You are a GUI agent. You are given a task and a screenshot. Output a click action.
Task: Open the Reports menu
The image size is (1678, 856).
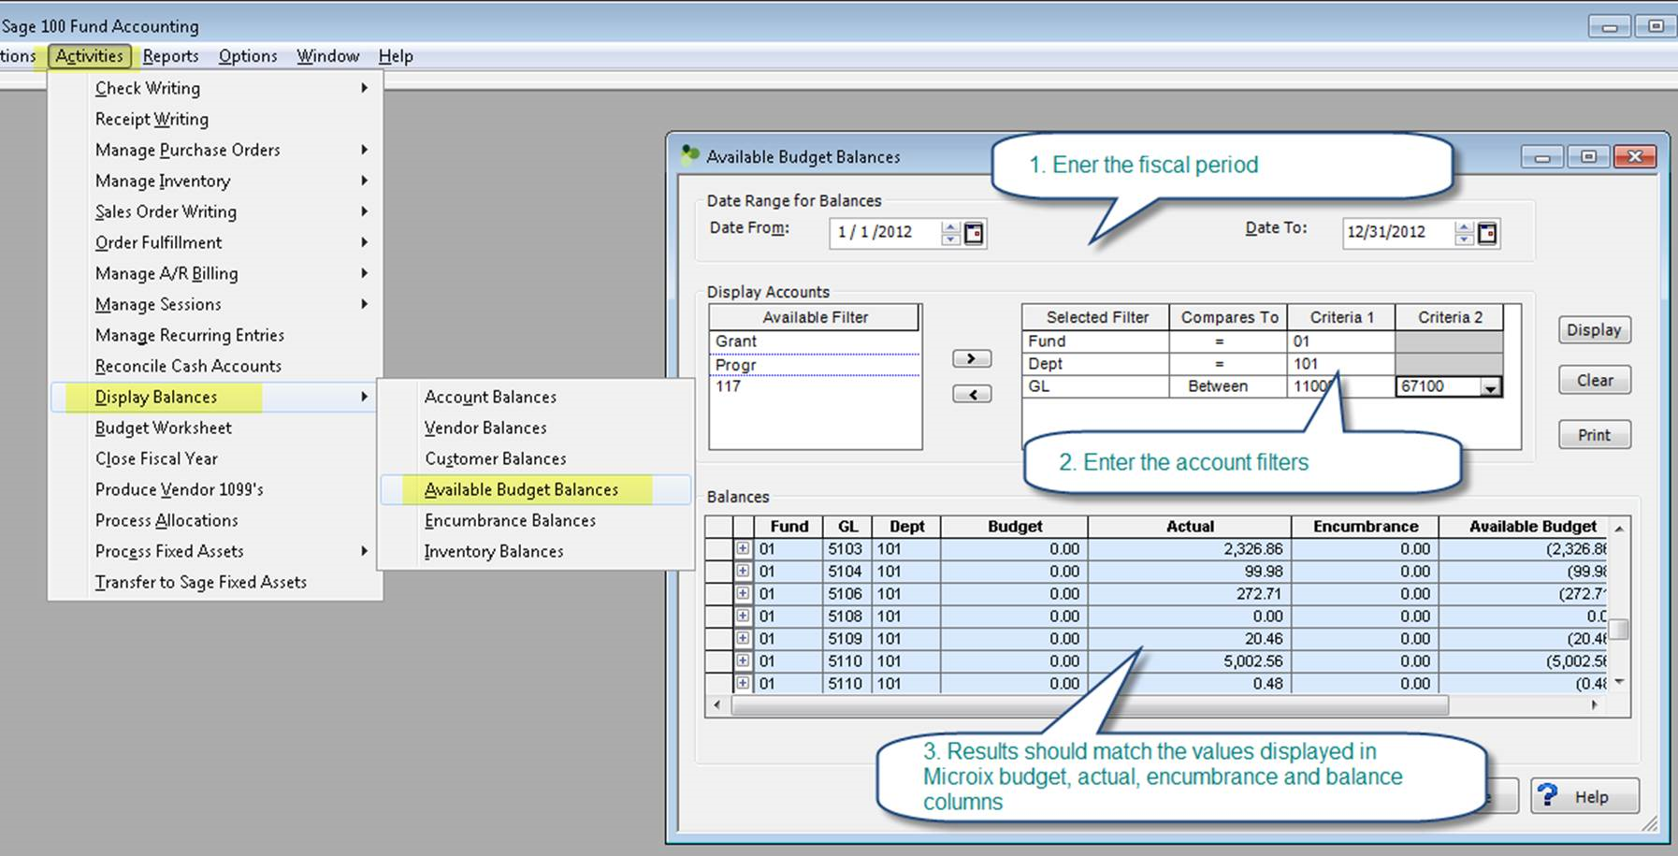tap(170, 56)
